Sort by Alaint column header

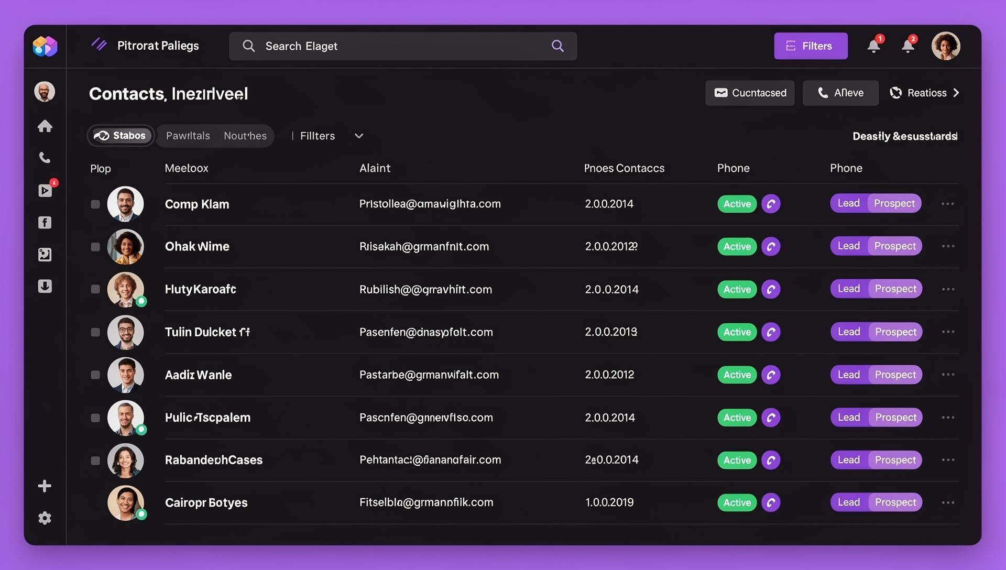[x=375, y=168]
